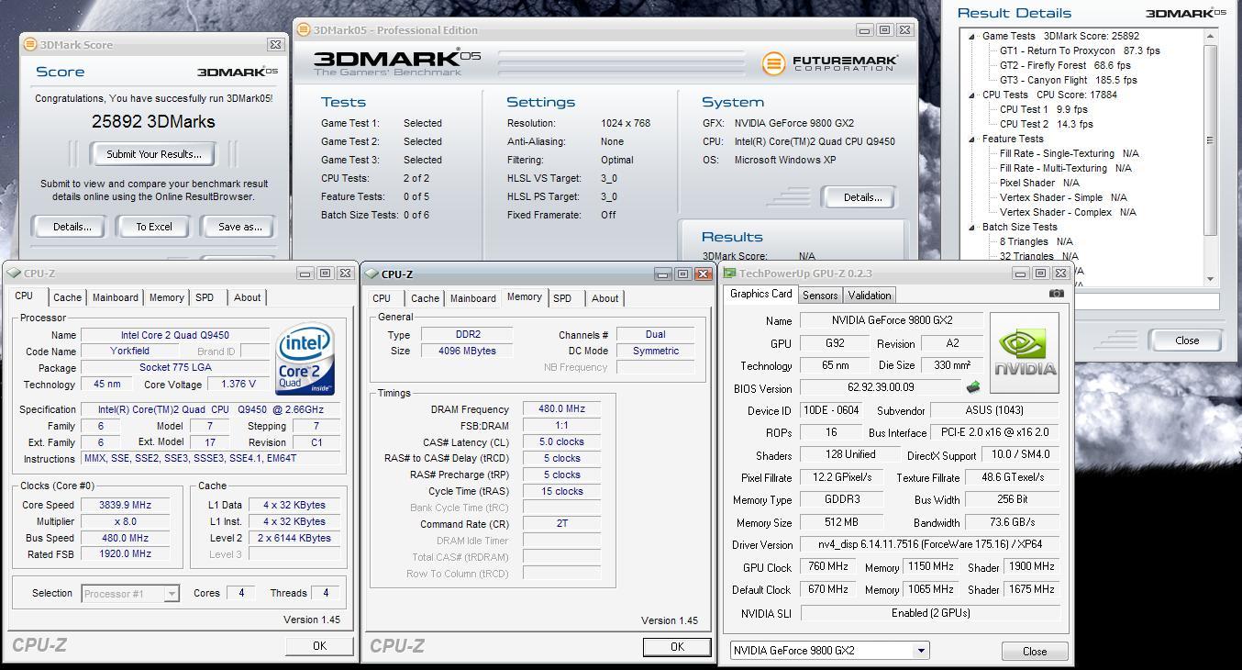Select SPD tab in left CPU-Z
Image resolution: width=1242 pixels, height=670 pixels.
pyautogui.click(x=205, y=297)
